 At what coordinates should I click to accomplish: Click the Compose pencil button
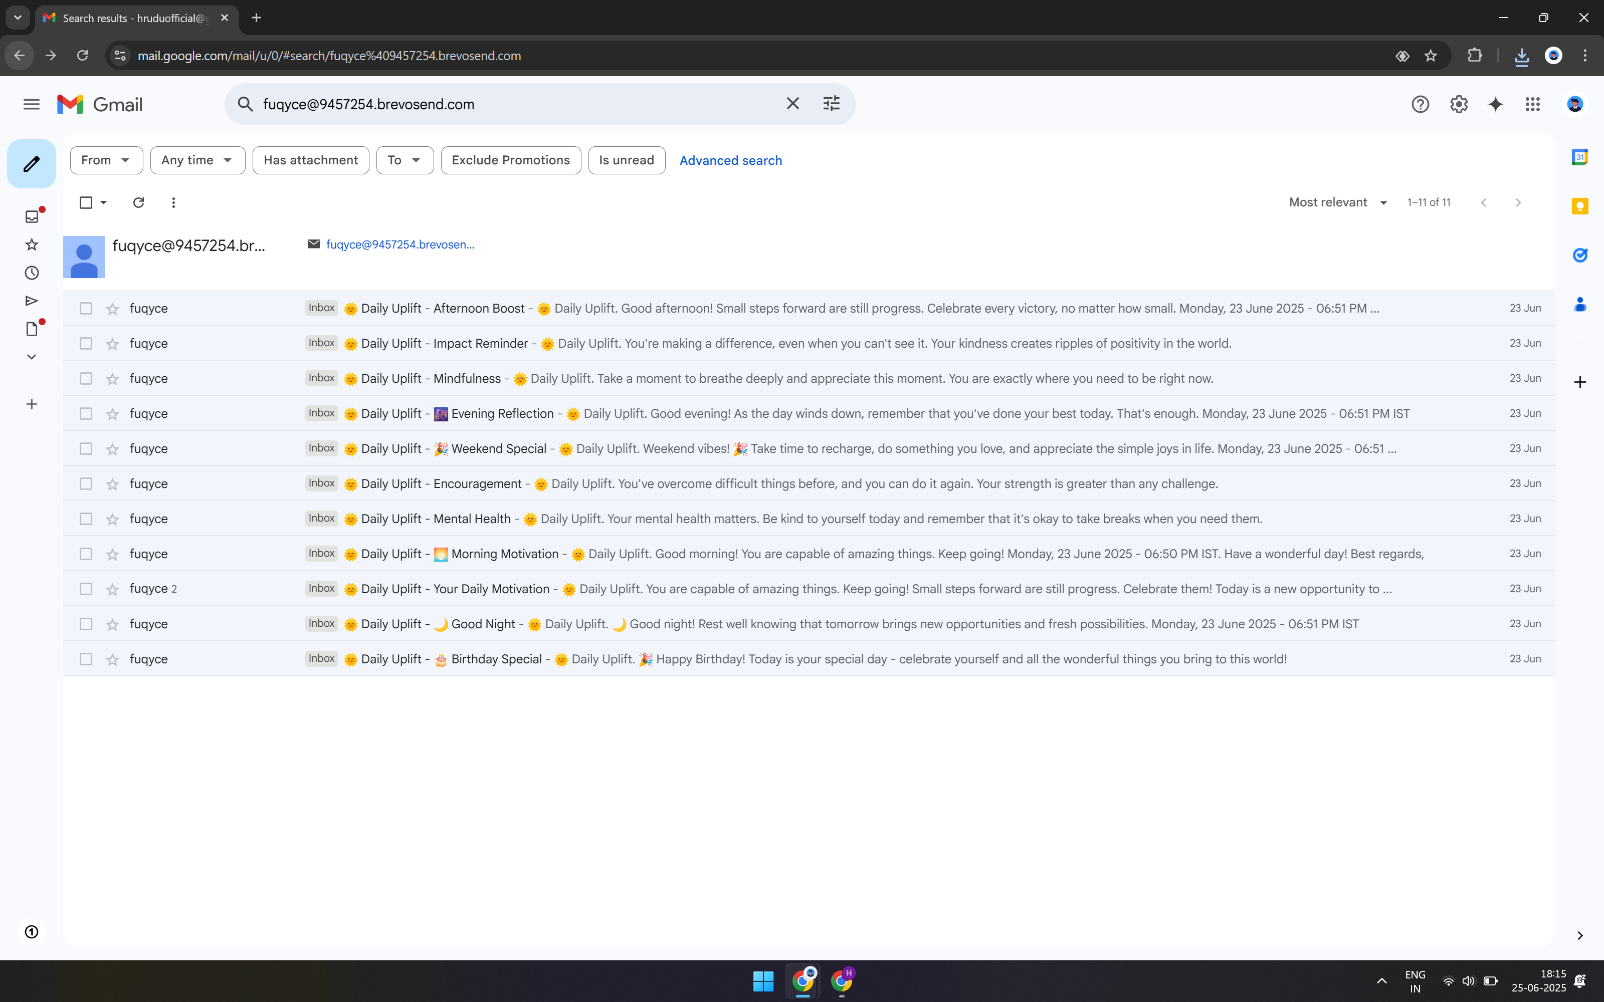(31, 164)
